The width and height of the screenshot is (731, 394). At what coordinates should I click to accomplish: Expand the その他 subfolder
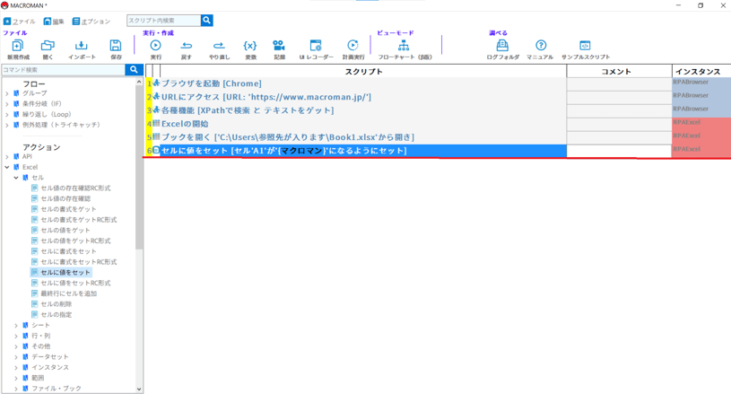click(x=16, y=346)
